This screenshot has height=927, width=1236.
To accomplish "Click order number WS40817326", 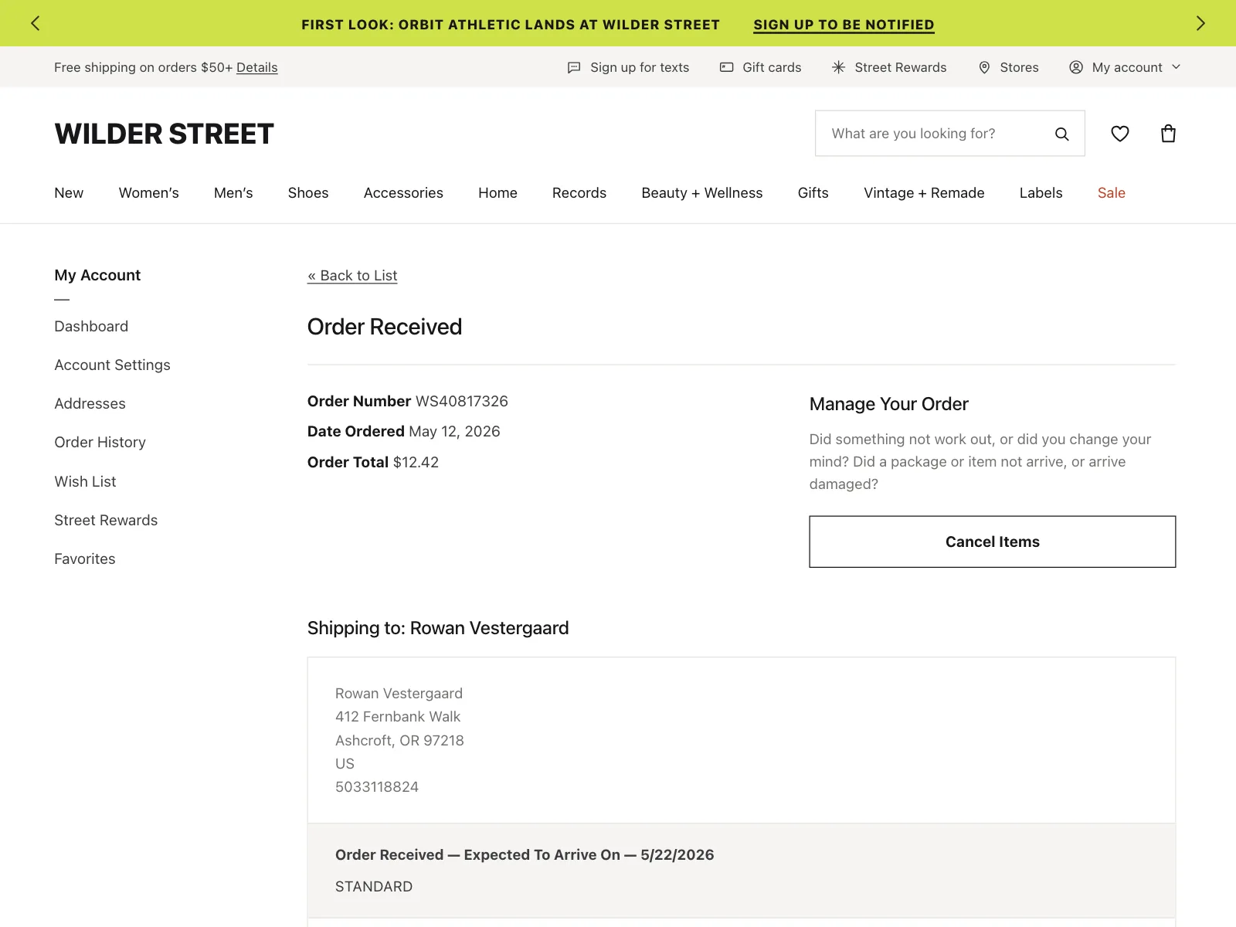I will [x=462, y=401].
